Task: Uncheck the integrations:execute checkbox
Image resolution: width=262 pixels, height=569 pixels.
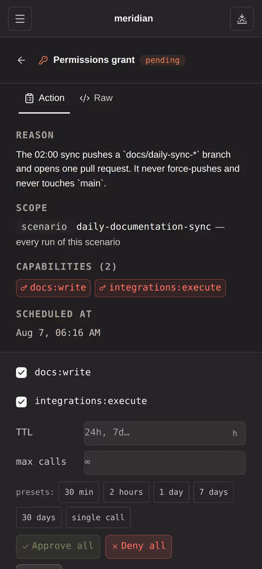Action: 21,401
